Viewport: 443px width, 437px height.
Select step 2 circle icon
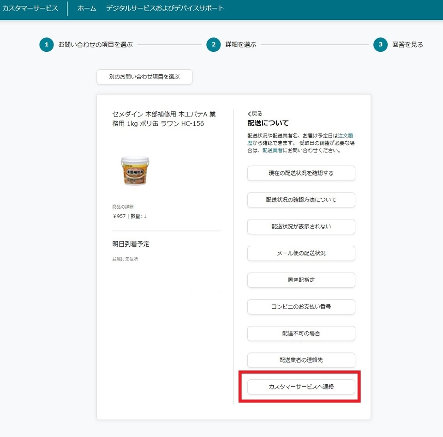pos(214,44)
